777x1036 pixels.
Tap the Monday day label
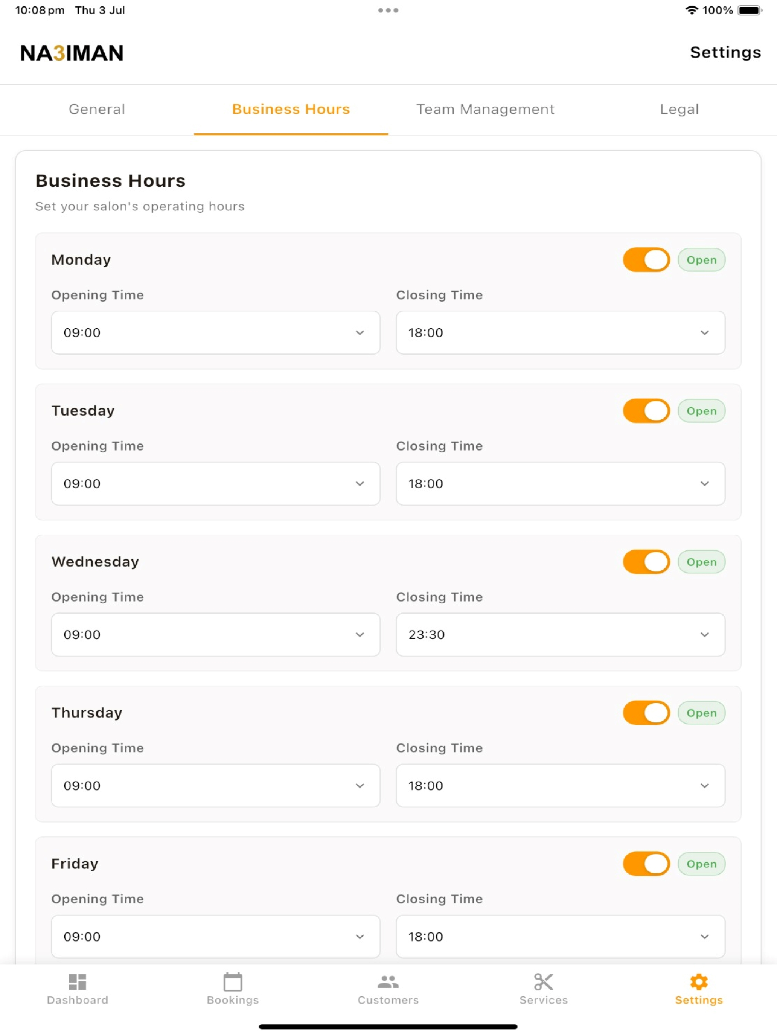click(81, 260)
